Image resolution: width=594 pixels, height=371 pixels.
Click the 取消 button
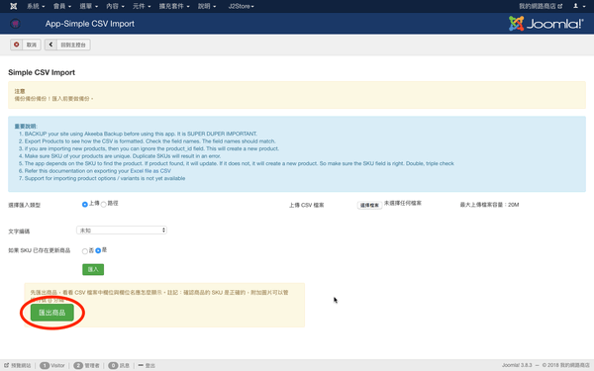26,45
